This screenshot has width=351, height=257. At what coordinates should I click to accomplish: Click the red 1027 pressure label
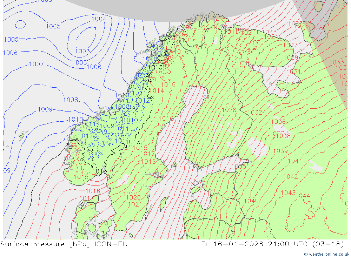click(x=290, y=46)
